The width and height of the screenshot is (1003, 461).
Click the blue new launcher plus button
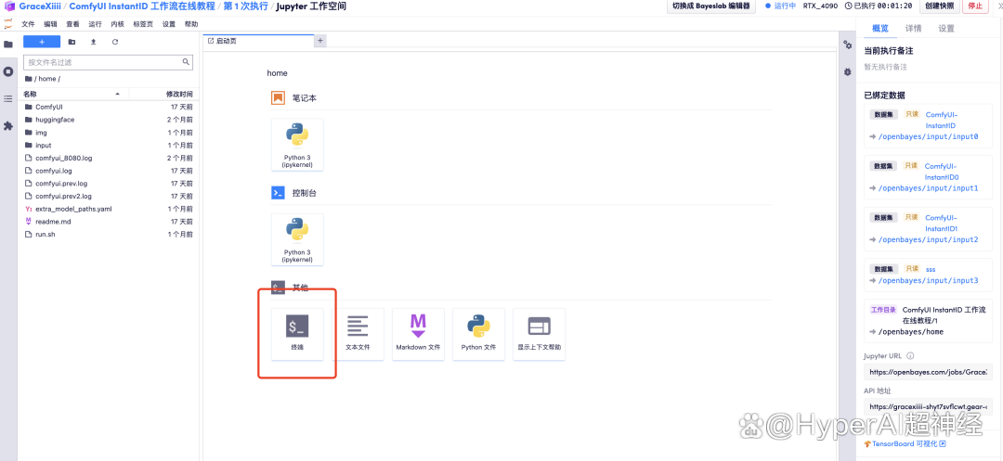pyautogui.click(x=42, y=42)
